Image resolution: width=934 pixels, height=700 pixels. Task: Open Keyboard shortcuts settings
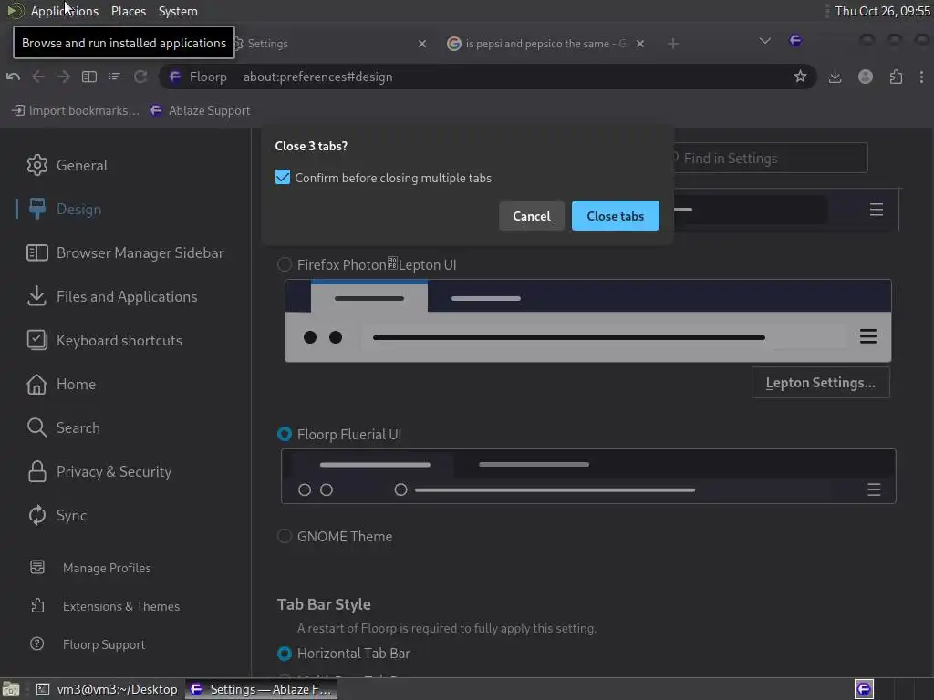[104, 341]
